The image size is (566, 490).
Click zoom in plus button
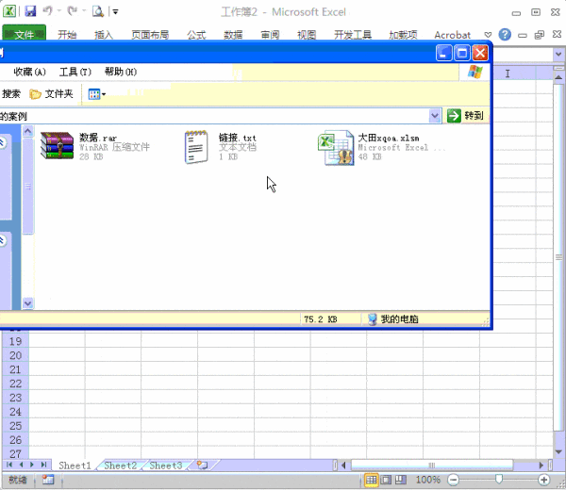543,480
